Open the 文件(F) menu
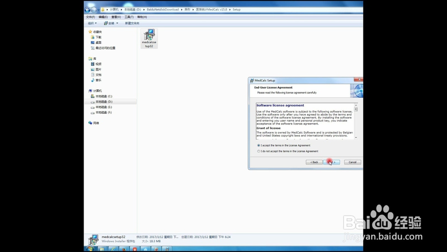This screenshot has height=252, width=447. [x=90, y=17]
